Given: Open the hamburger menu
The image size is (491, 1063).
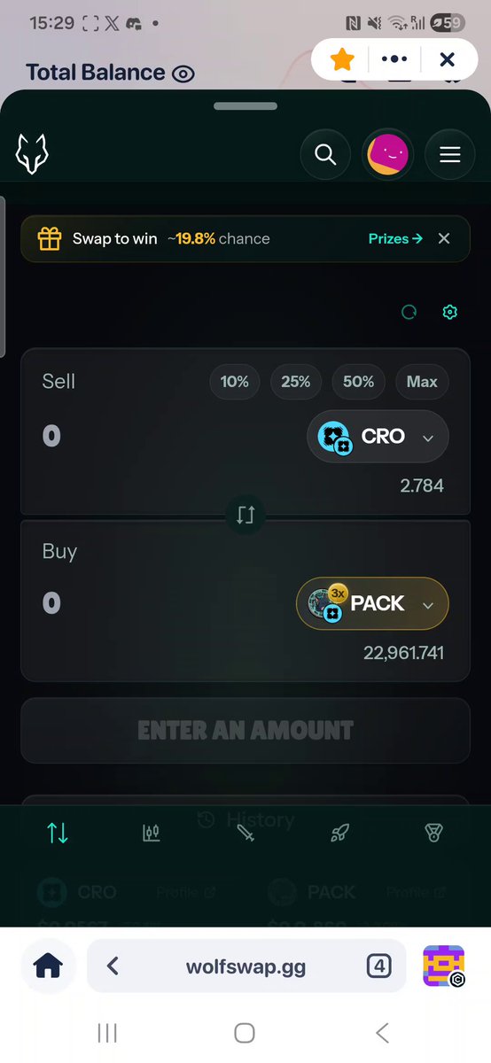Looking at the screenshot, I should point(450,155).
